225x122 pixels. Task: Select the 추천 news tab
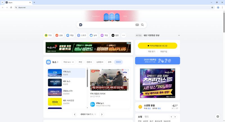(80, 62)
